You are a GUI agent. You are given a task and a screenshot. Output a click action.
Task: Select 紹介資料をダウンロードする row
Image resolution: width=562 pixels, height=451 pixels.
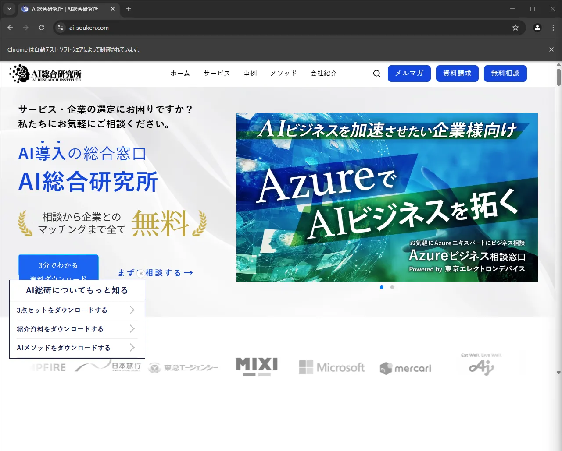click(77, 329)
